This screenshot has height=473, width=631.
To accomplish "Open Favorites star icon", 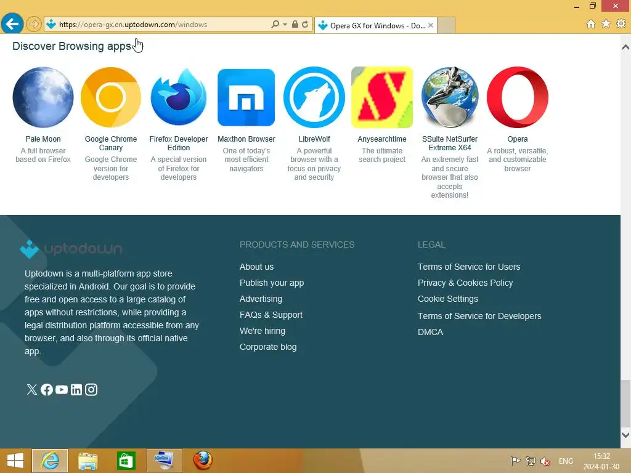I will coord(606,24).
